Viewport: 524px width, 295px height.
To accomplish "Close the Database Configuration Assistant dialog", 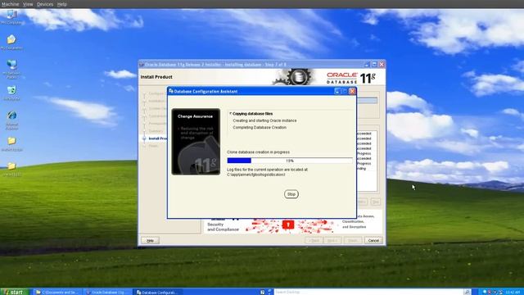I will click(x=352, y=91).
